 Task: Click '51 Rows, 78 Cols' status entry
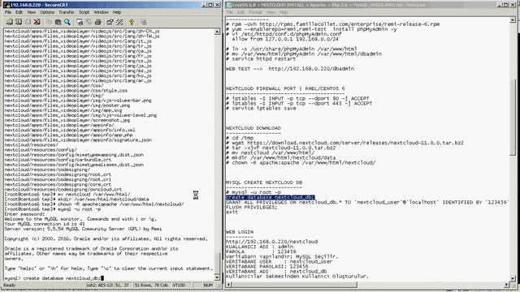point(151,285)
